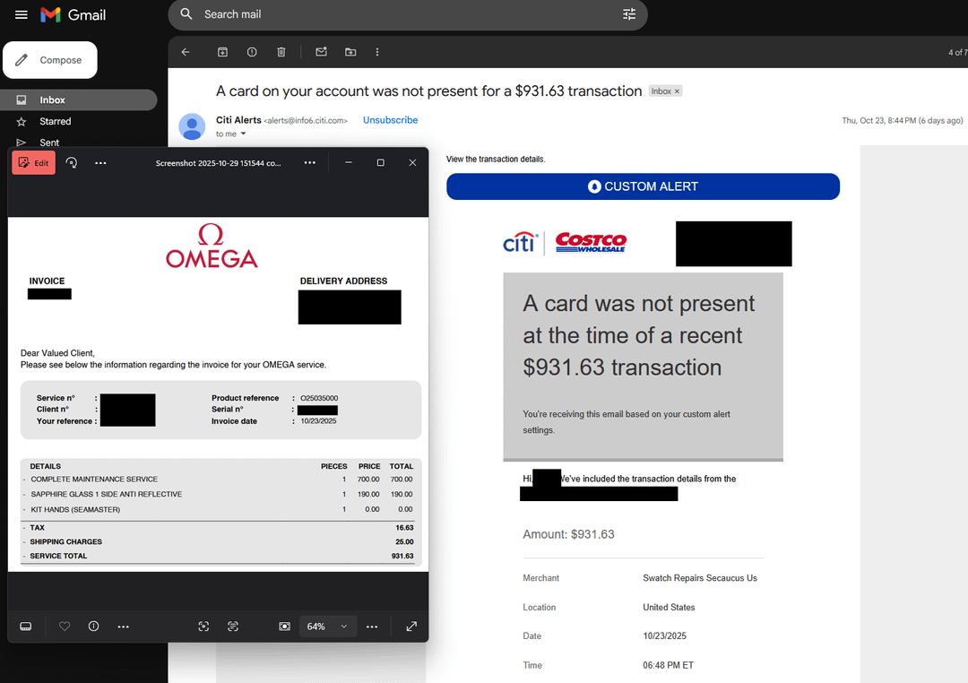This screenshot has width=968, height=683.
Task: Click the fit-to-window icon beside the zoom percentage
Action: click(x=285, y=627)
